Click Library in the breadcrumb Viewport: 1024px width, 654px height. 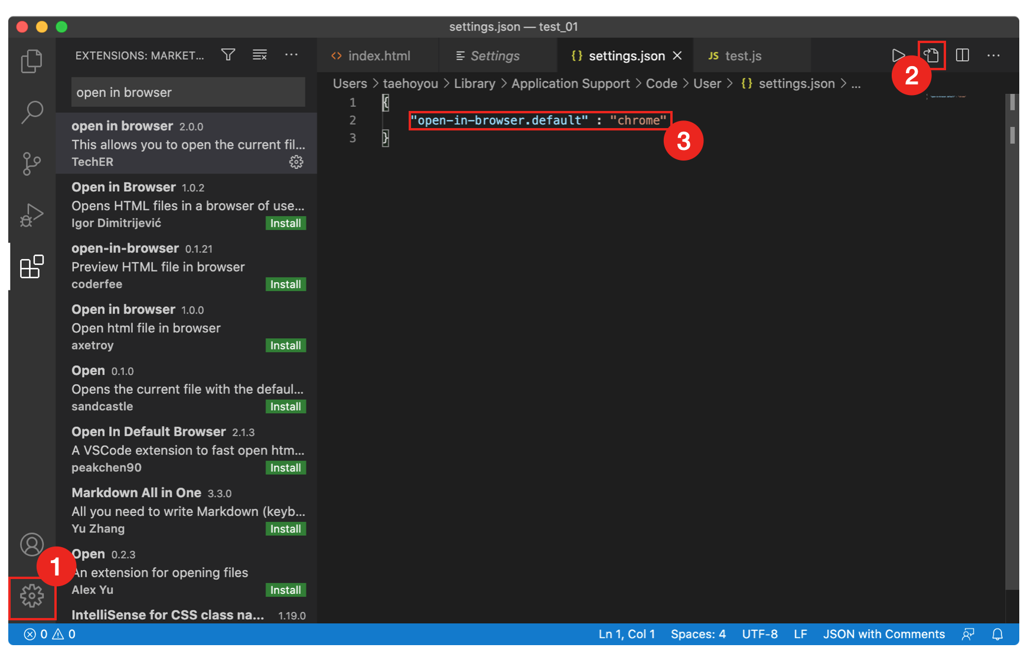[x=475, y=84]
